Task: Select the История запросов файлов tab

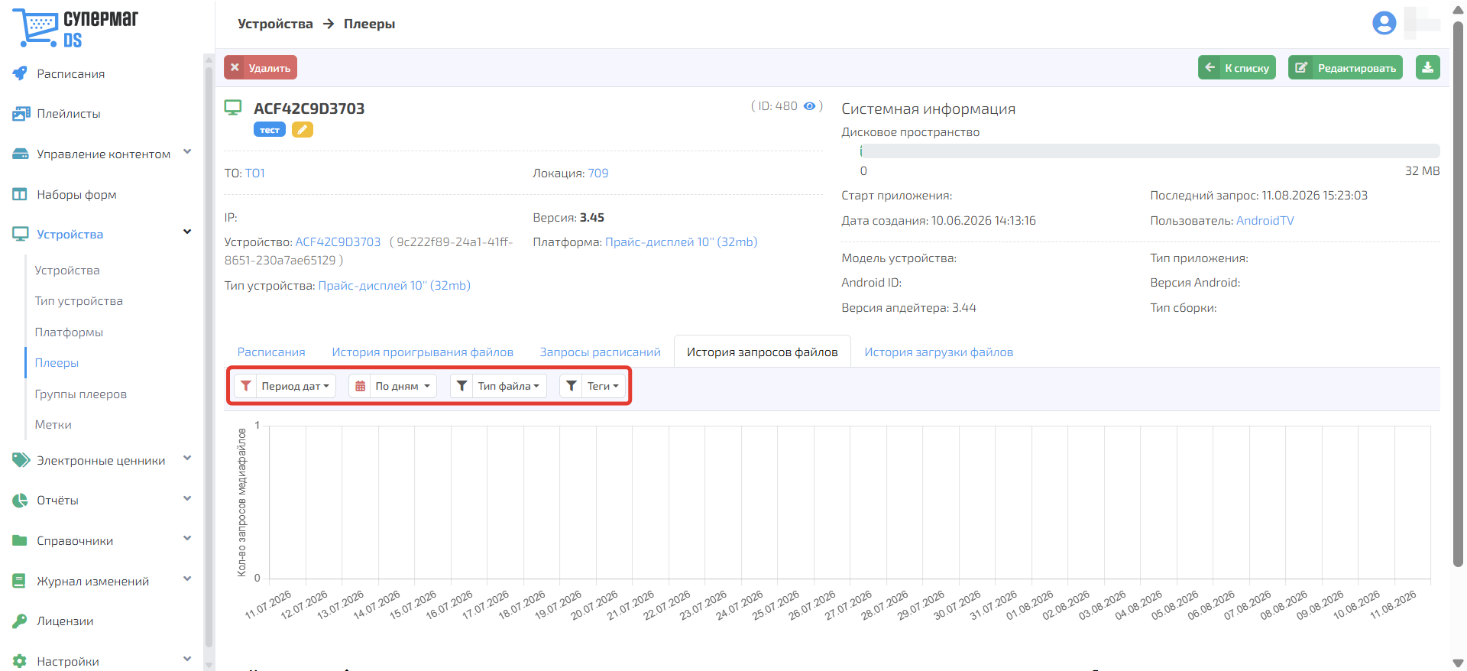Action: (763, 352)
